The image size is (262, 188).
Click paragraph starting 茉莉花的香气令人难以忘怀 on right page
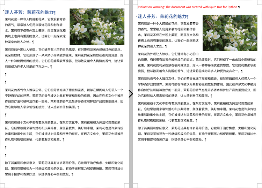point(197,87)
